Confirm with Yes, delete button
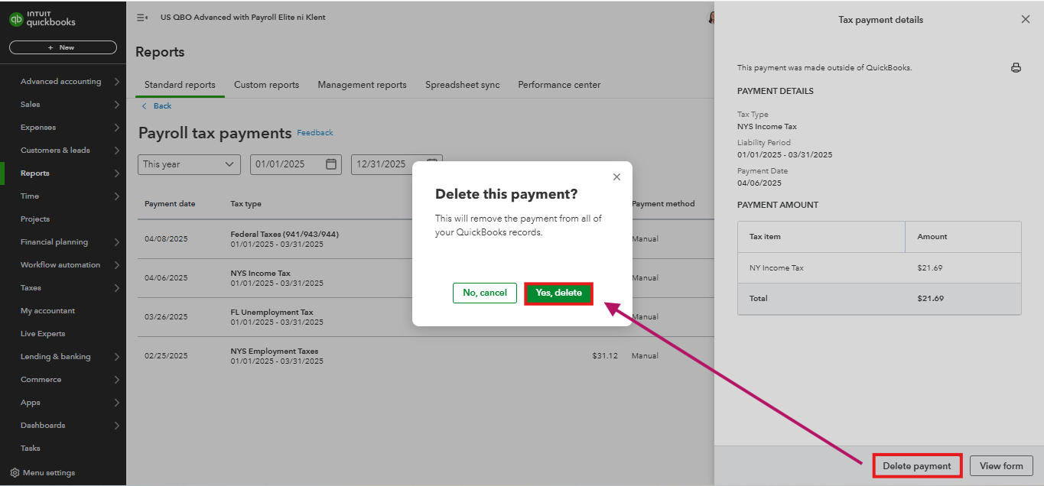This screenshot has width=1044, height=486. [558, 293]
